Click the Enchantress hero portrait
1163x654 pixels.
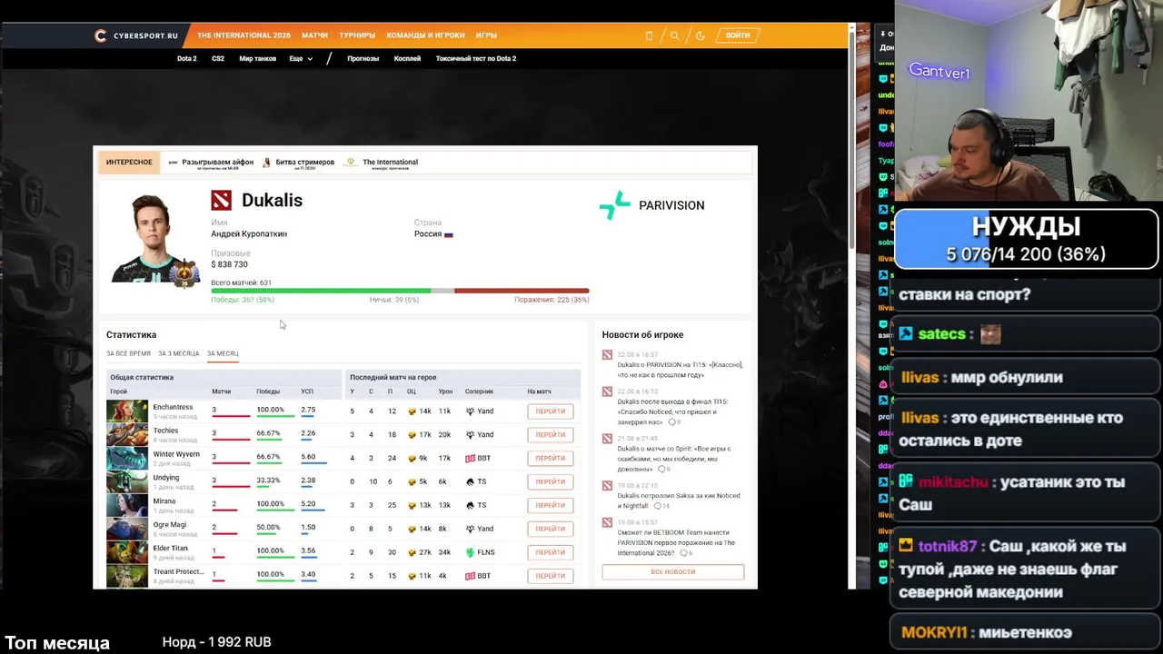(x=127, y=411)
